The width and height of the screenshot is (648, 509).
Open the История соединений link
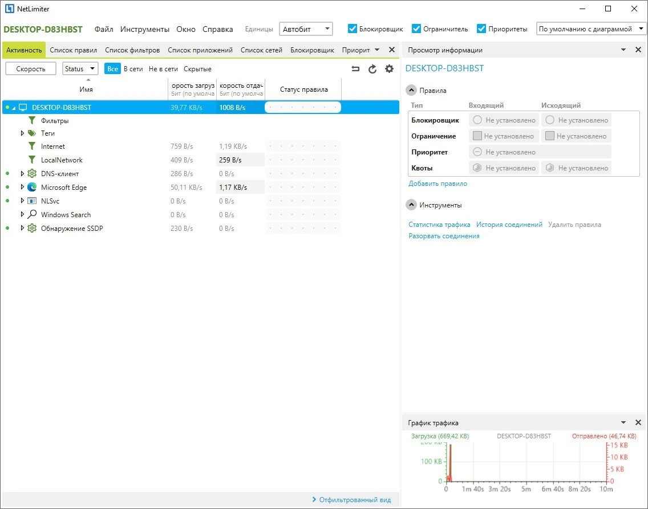tap(509, 225)
